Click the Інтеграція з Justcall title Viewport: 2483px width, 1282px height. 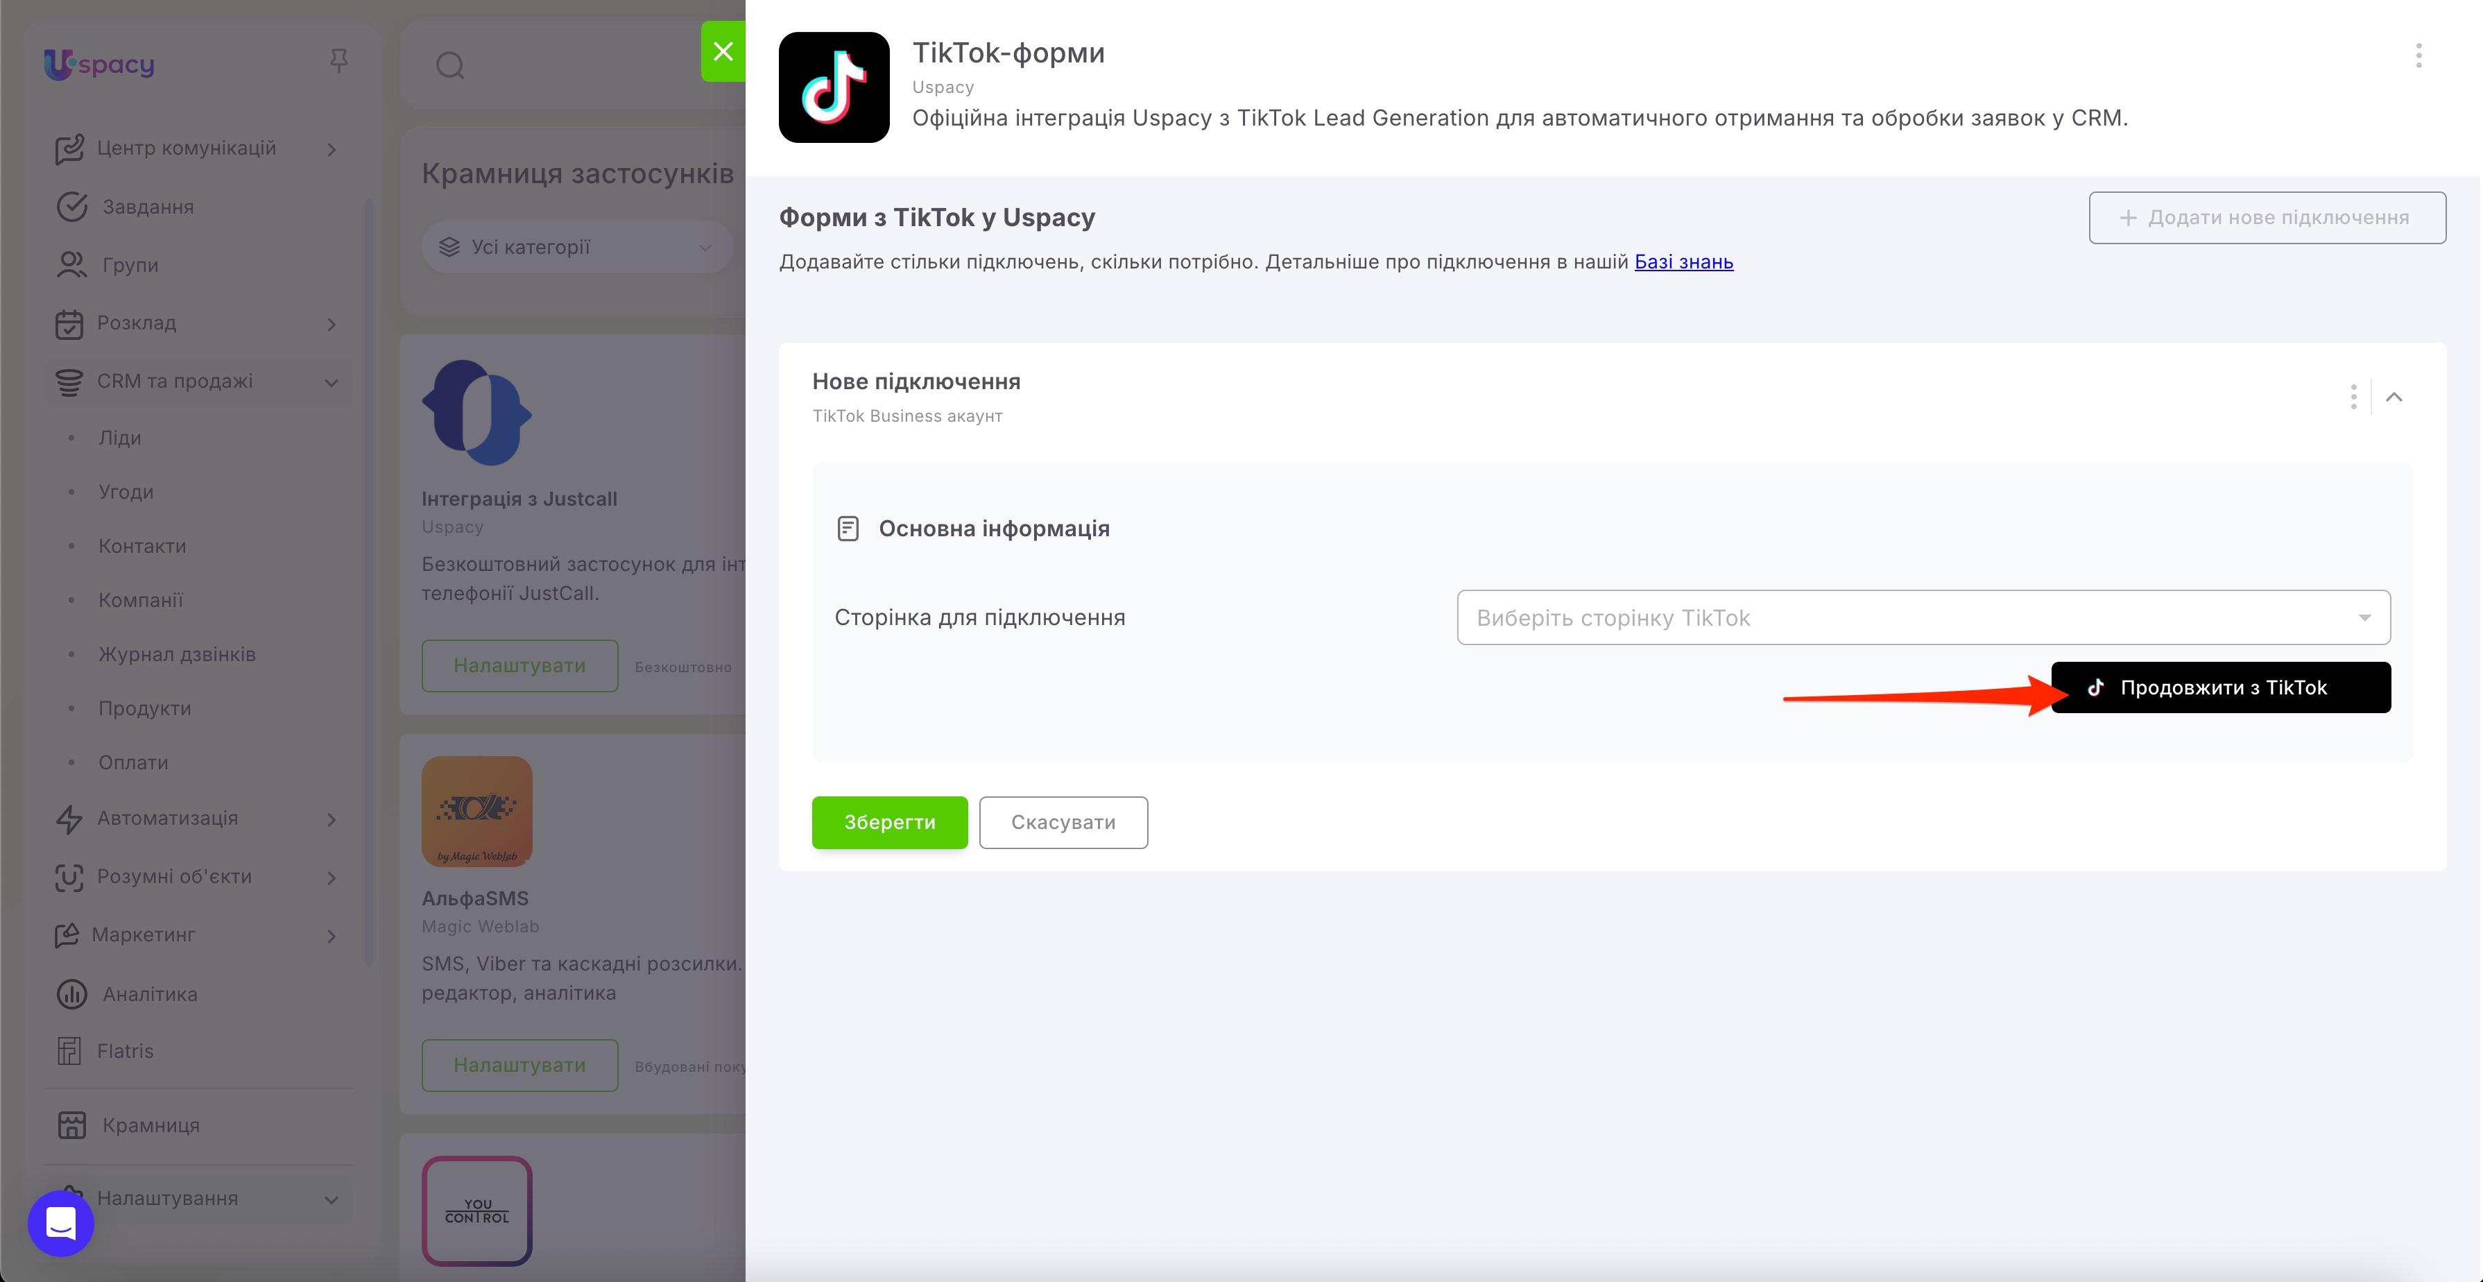point(519,499)
